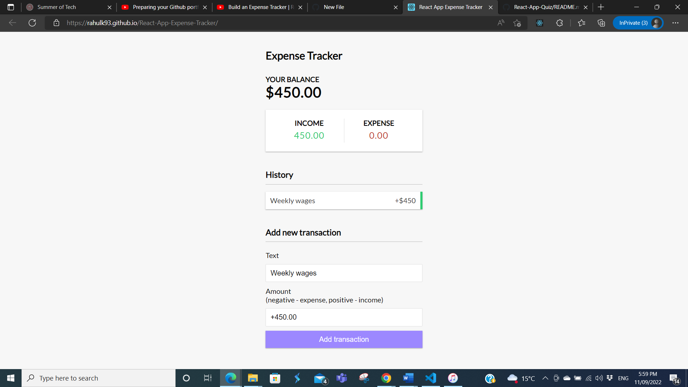This screenshot has width=688, height=387.
Task: Select the Amount input field
Action: point(344,317)
